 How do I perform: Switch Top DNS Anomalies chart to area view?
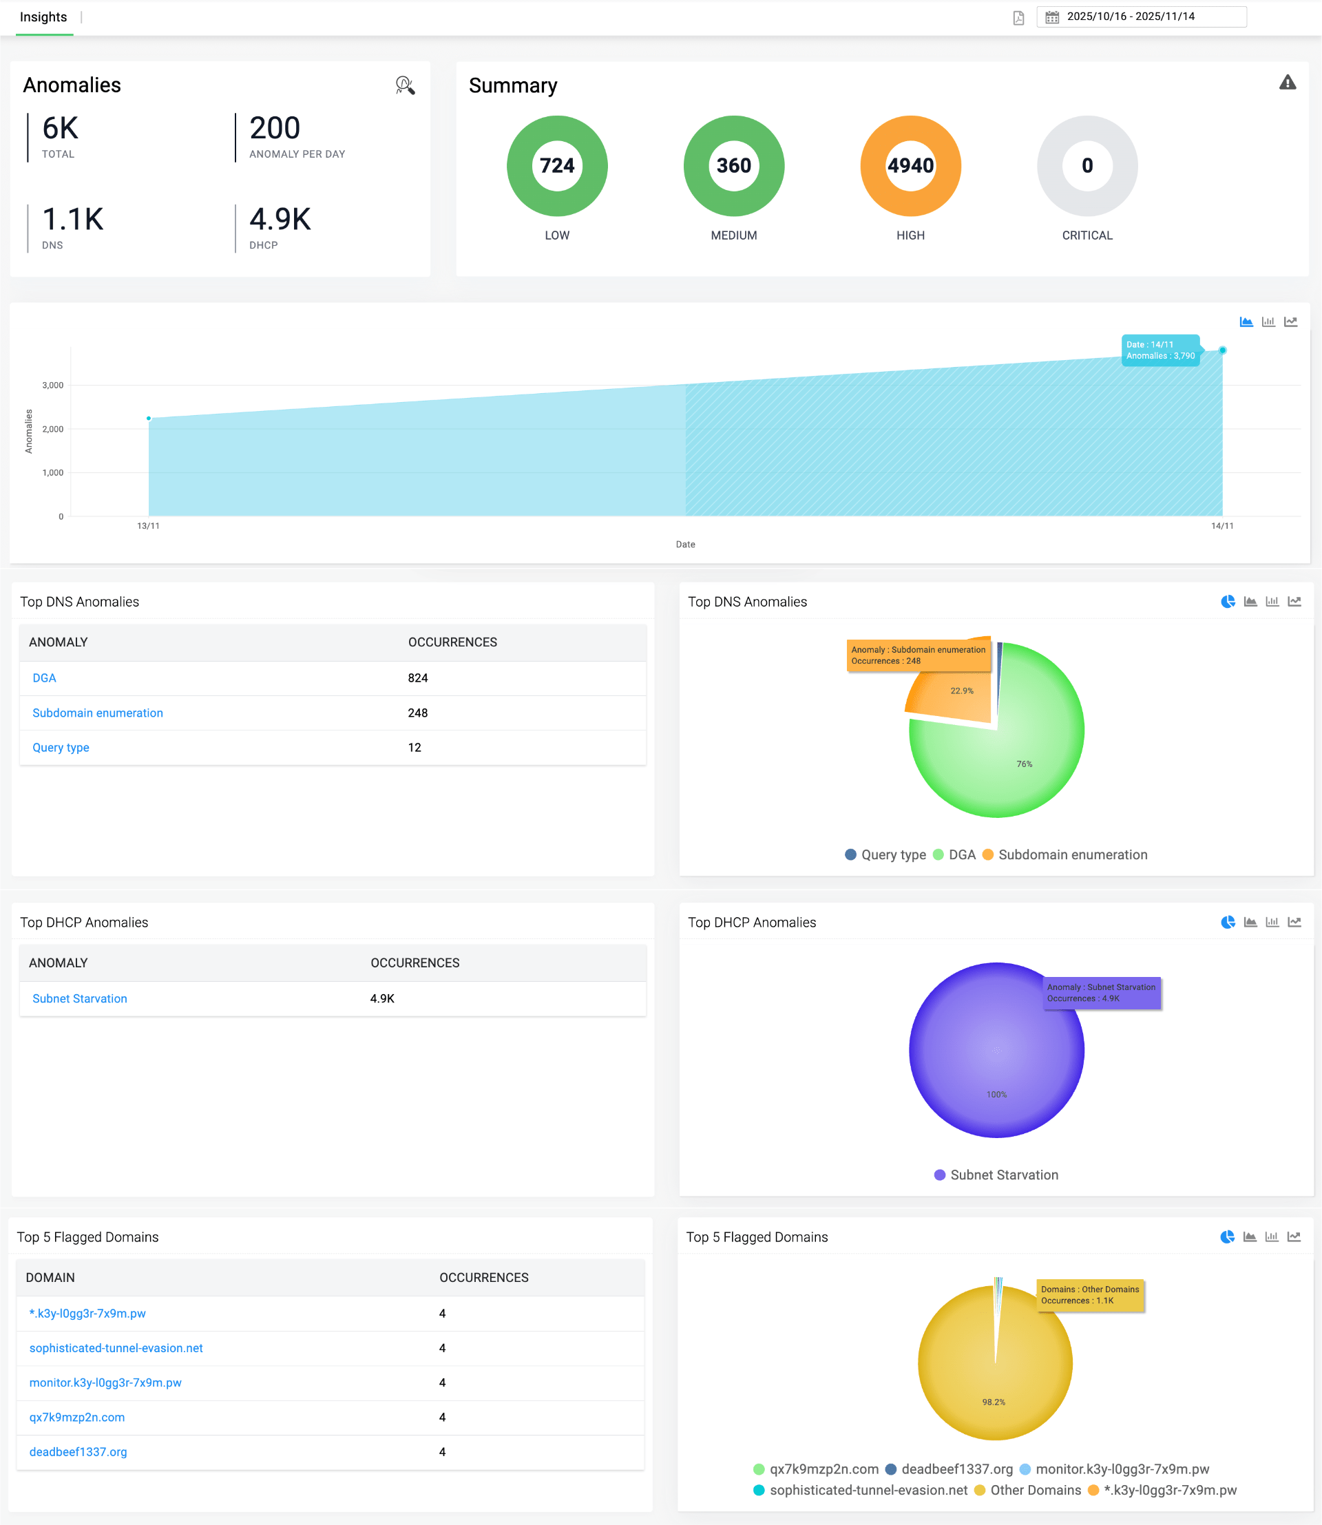(x=1250, y=601)
